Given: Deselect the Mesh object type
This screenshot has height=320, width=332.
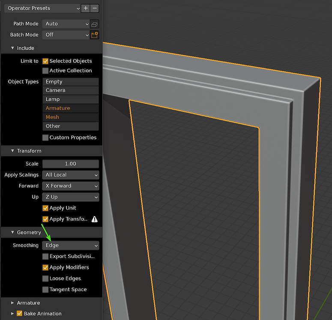Looking at the screenshot, I should pyautogui.click(x=71, y=117).
